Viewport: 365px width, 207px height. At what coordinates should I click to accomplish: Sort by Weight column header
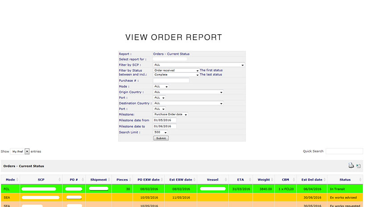[264, 180]
